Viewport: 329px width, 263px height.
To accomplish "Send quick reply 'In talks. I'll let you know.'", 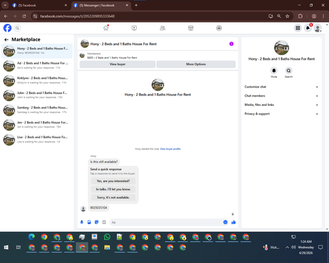I will click(x=113, y=189).
